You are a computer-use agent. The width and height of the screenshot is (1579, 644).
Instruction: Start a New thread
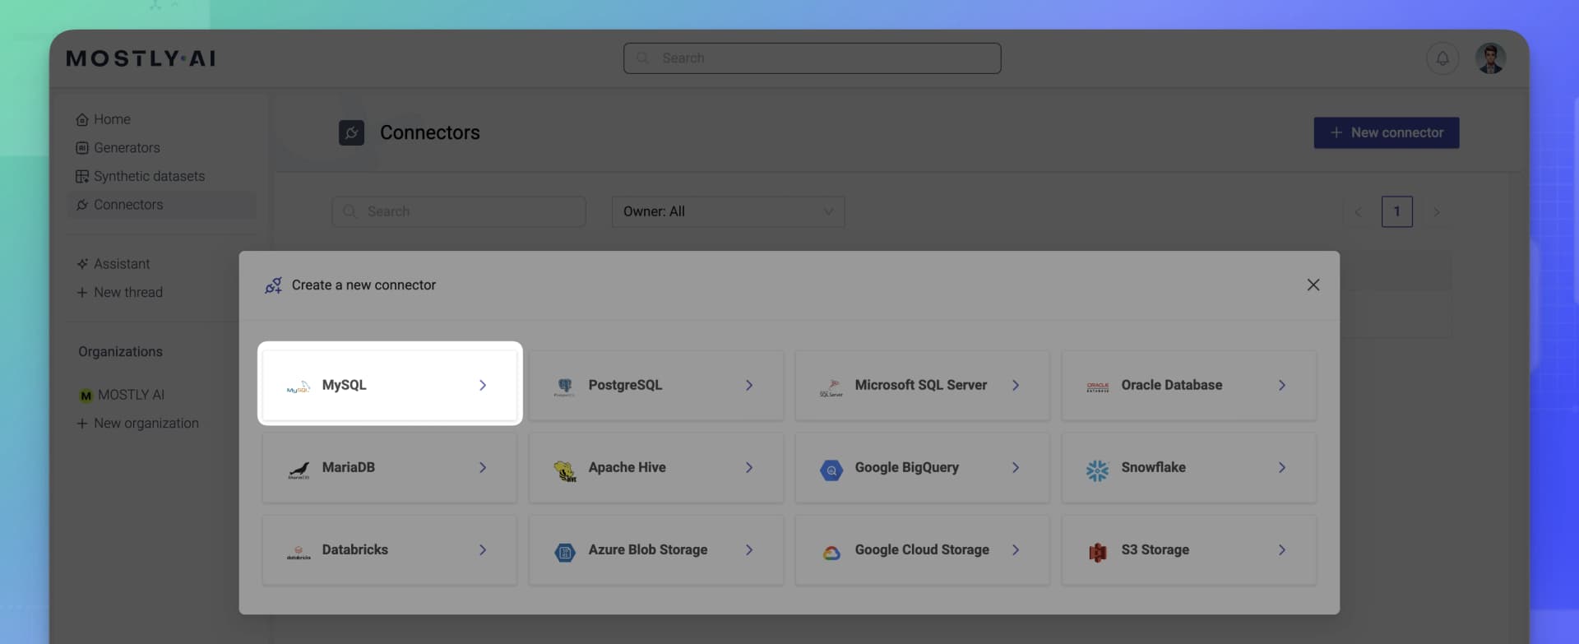pyautogui.click(x=120, y=293)
